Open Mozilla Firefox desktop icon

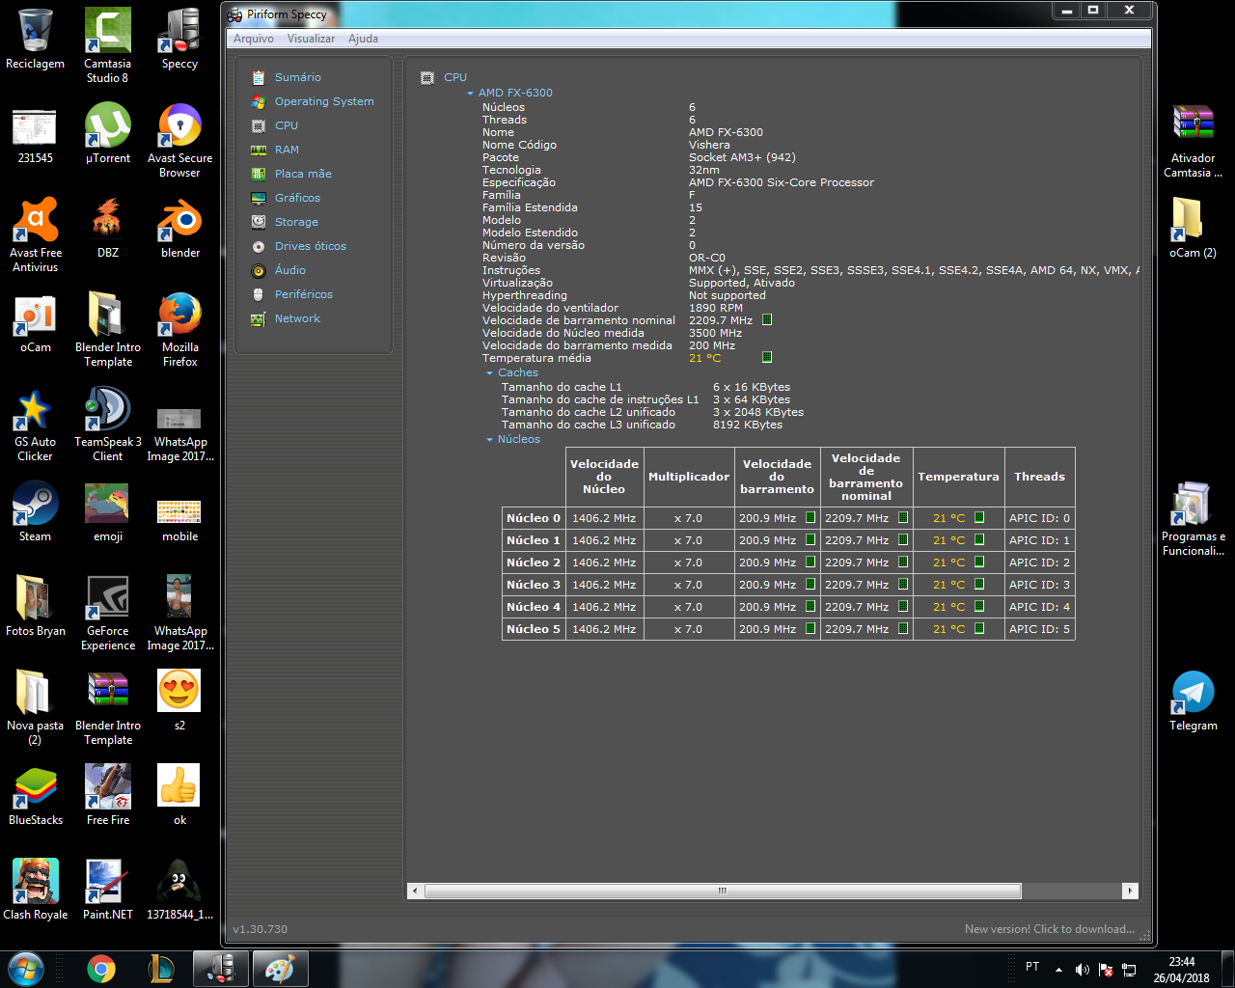[180, 329]
